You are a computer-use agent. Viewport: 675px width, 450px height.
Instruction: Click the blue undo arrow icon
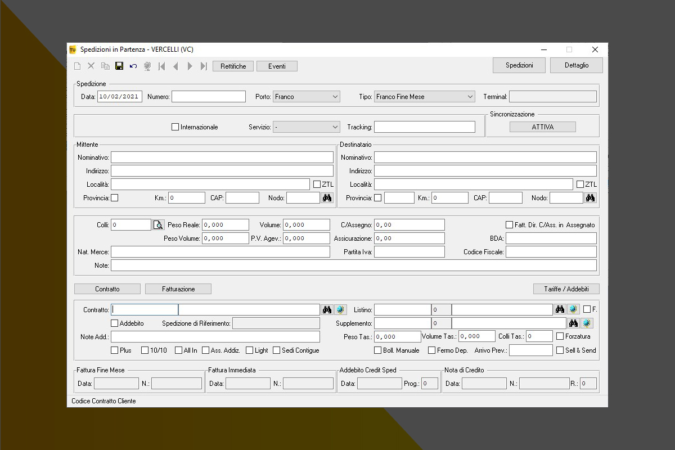coord(133,66)
